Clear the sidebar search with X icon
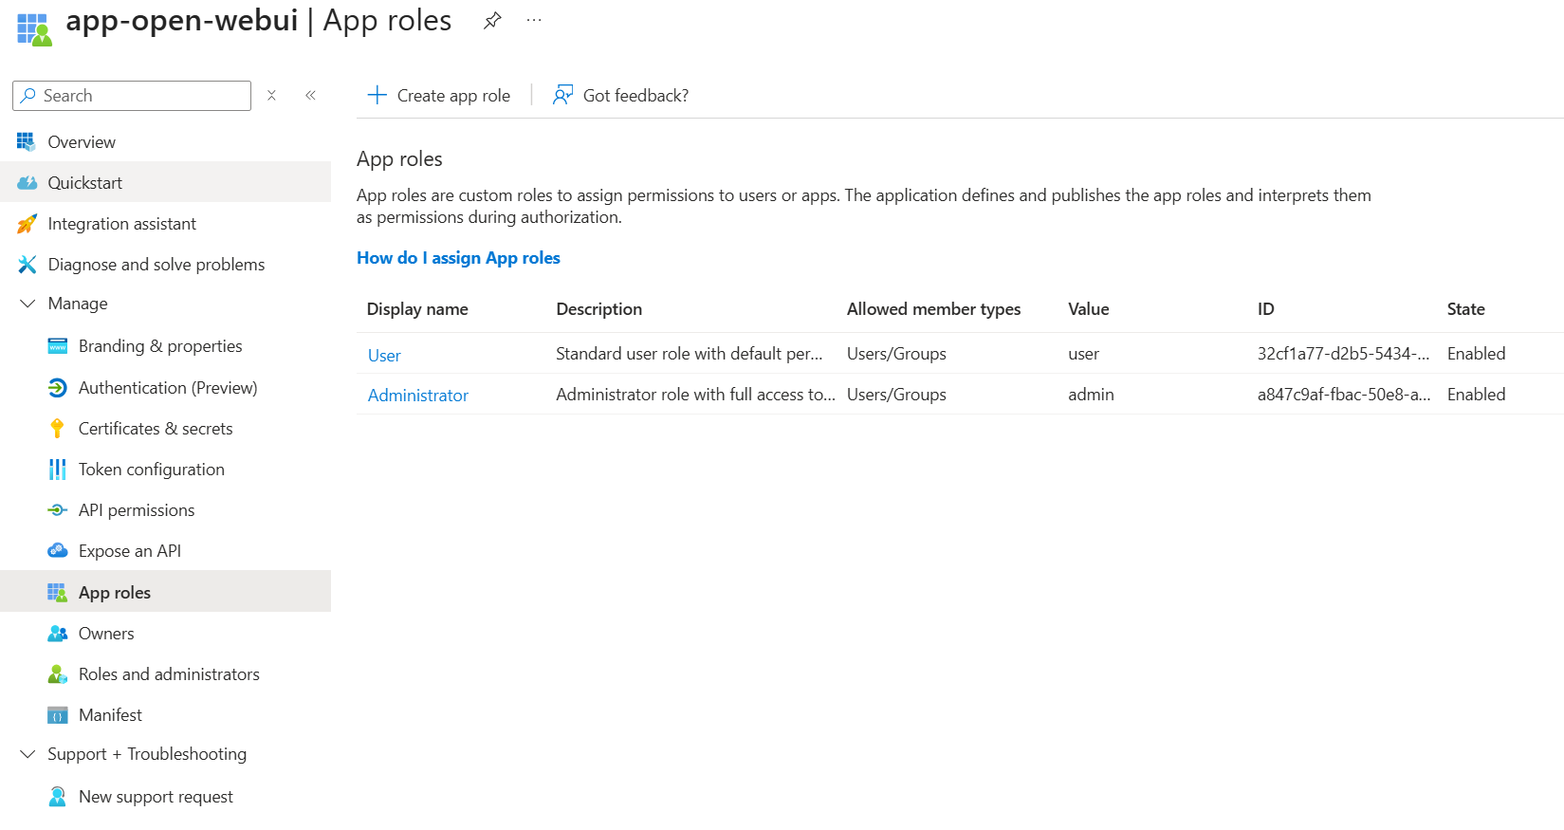This screenshot has height=830, width=1564. click(271, 96)
